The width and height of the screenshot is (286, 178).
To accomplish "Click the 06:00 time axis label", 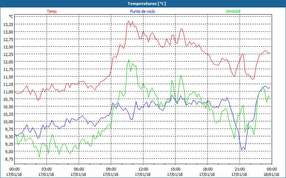I will pos(79,169).
